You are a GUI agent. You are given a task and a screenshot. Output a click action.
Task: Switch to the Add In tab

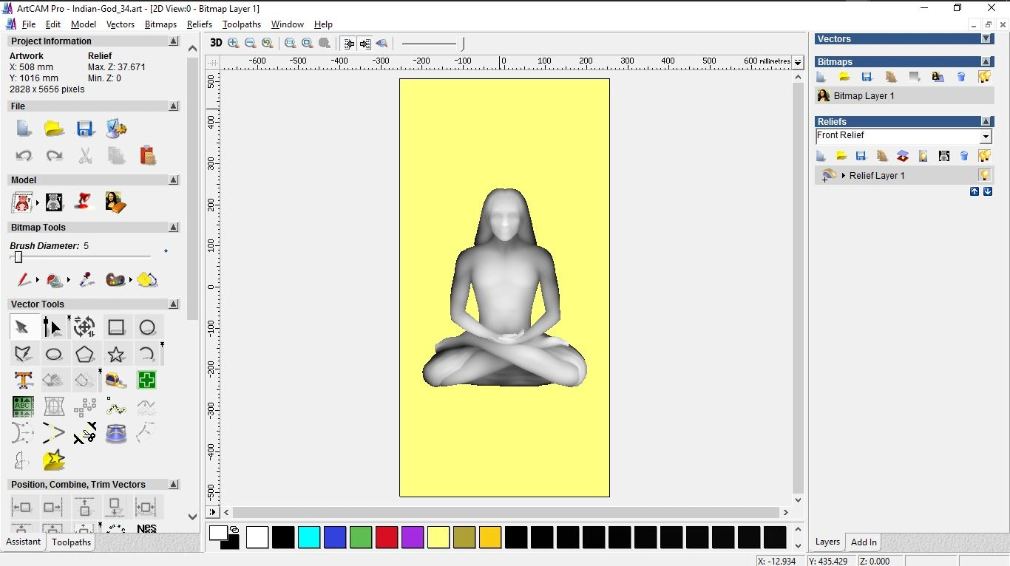coord(864,542)
